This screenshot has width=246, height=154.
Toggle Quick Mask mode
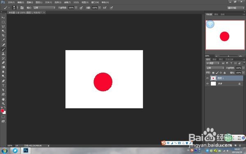coord(3,117)
